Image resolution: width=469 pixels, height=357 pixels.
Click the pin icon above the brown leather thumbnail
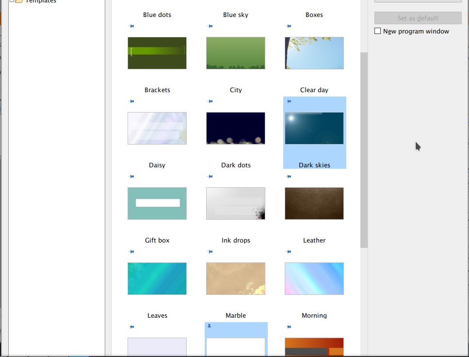coord(289,177)
